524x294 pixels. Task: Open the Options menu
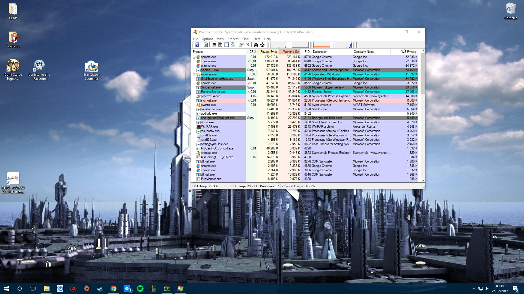[207, 39]
